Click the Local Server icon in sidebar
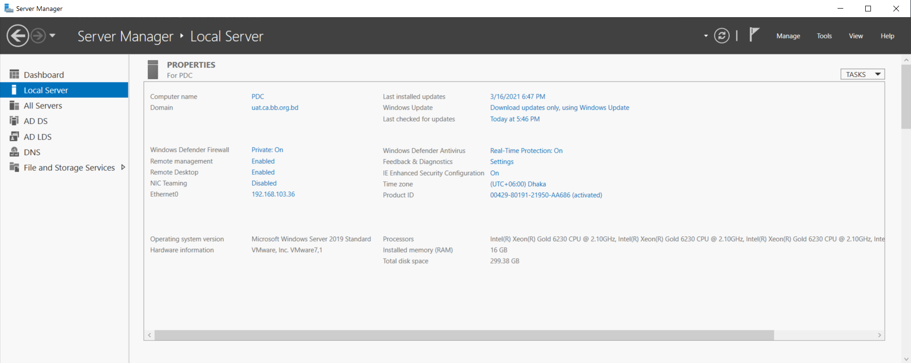 click(x=14, y=90)
